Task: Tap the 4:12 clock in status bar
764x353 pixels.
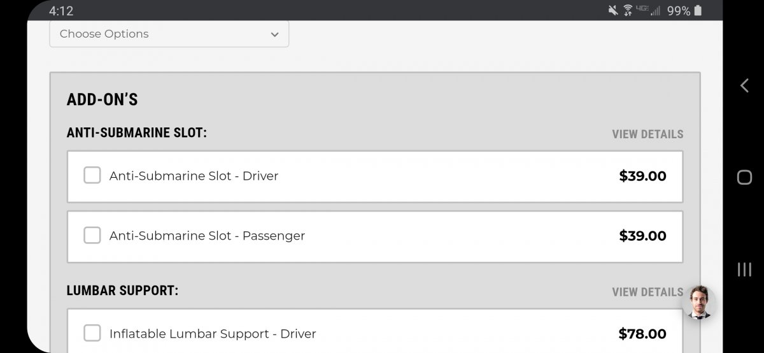Action: (61, 11)
